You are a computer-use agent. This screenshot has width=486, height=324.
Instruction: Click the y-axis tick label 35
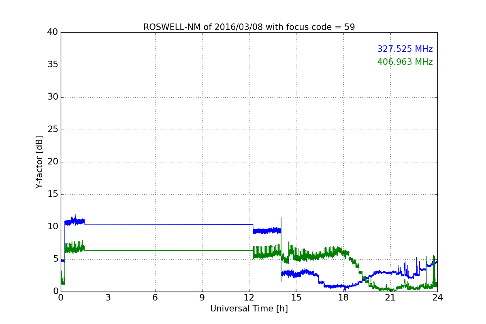pyautogui.click(x=53, y=65)
